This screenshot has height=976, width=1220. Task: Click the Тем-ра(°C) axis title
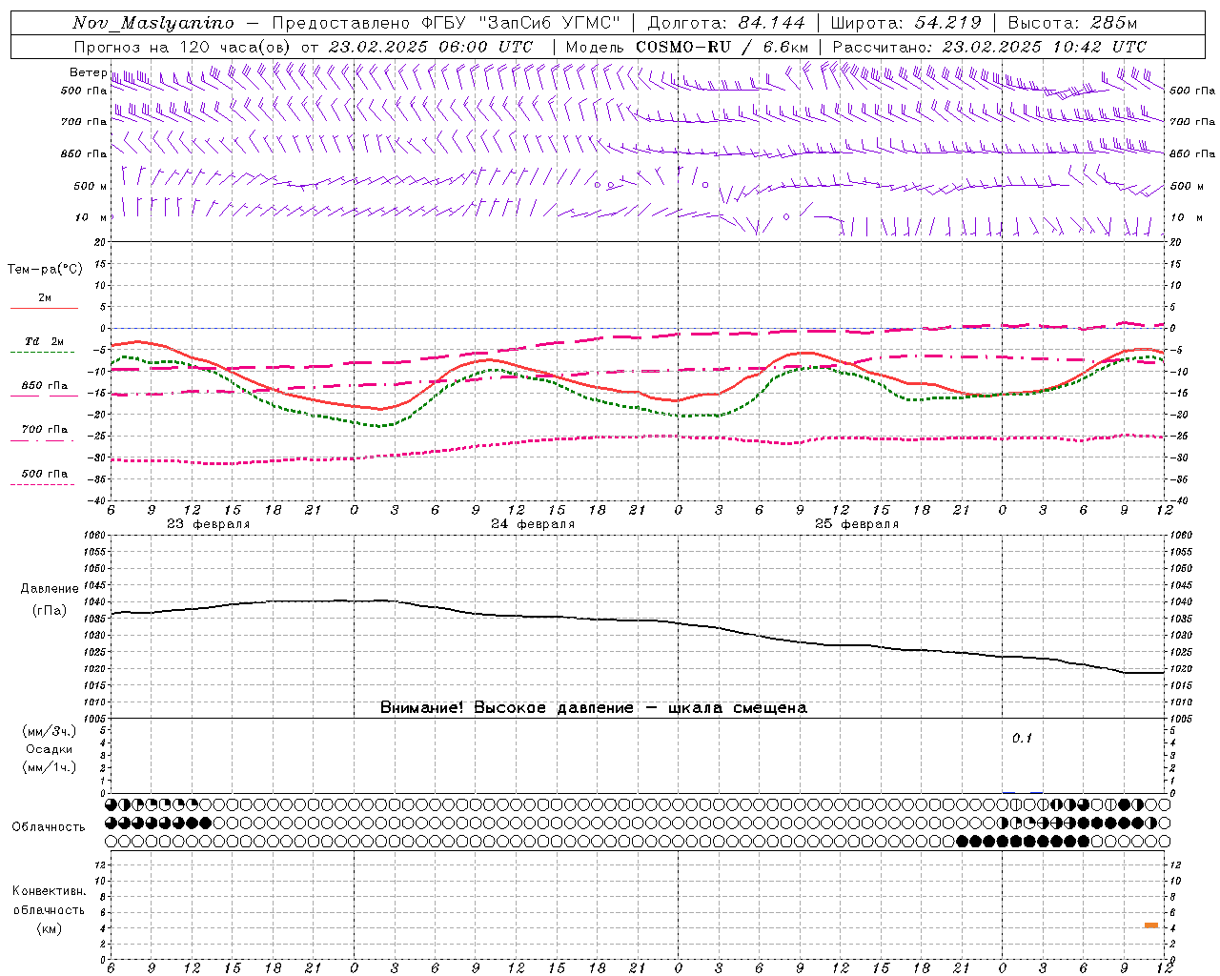point(45,269)
